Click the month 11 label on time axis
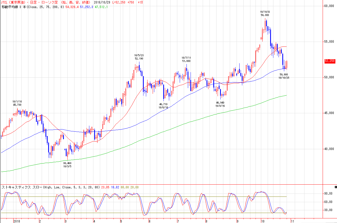Viewport: 337px width, 223px height. 292,221
